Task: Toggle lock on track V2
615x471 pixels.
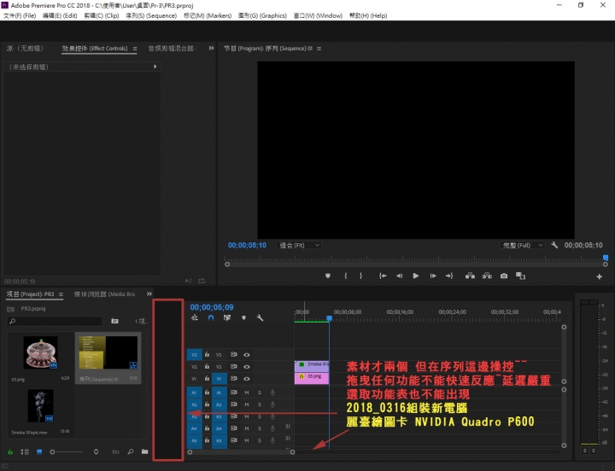Action: [207, 367]
